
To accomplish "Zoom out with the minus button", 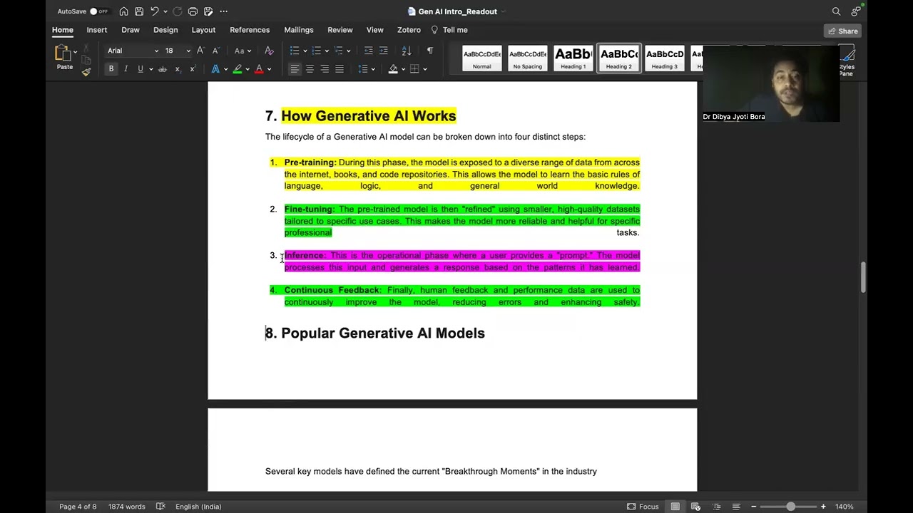I will click(753, 507).
